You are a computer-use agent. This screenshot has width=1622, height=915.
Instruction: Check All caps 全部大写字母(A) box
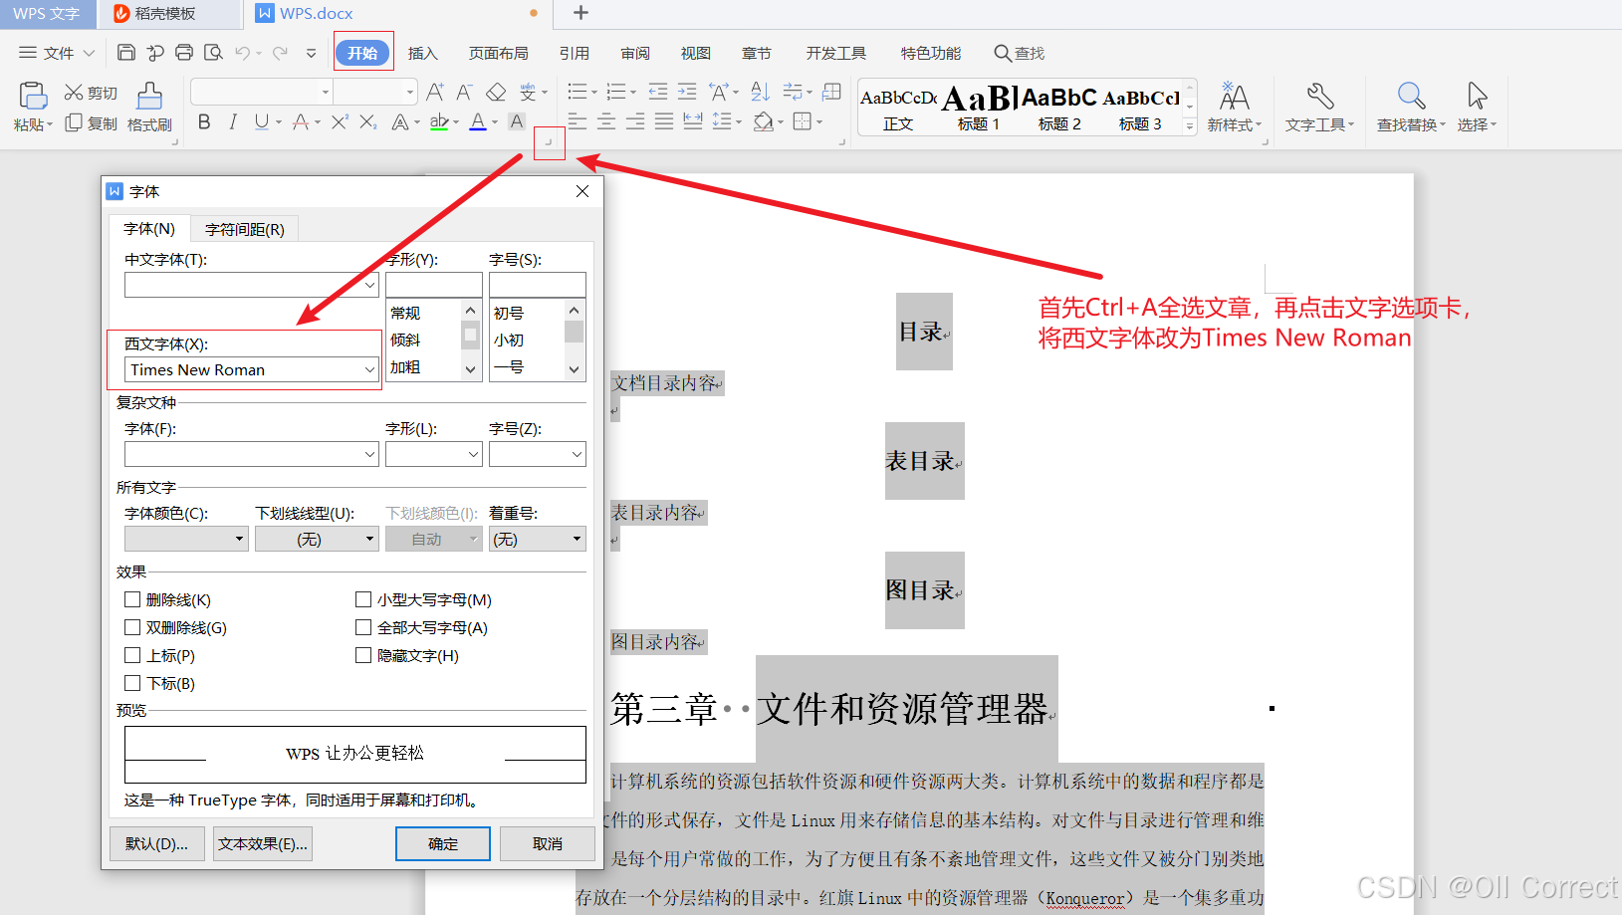363,627
